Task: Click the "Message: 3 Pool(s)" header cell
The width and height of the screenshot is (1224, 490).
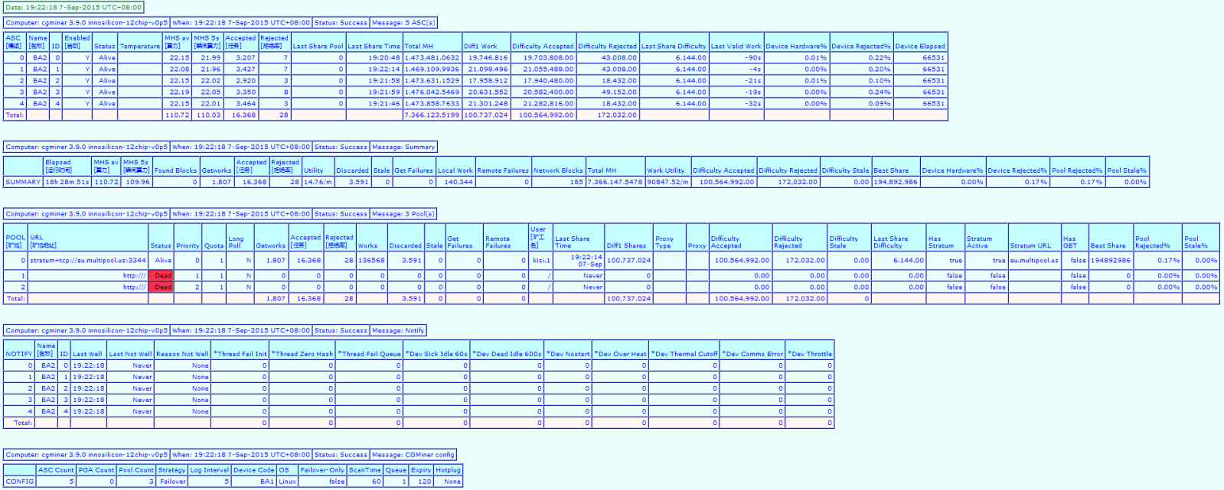Action: tap(403, 214)
